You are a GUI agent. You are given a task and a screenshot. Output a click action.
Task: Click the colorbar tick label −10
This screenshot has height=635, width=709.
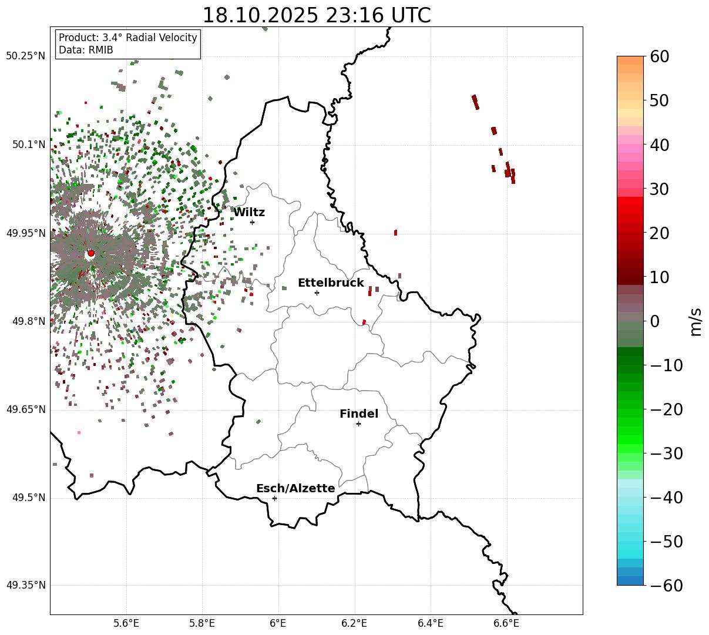coord(666,365)
